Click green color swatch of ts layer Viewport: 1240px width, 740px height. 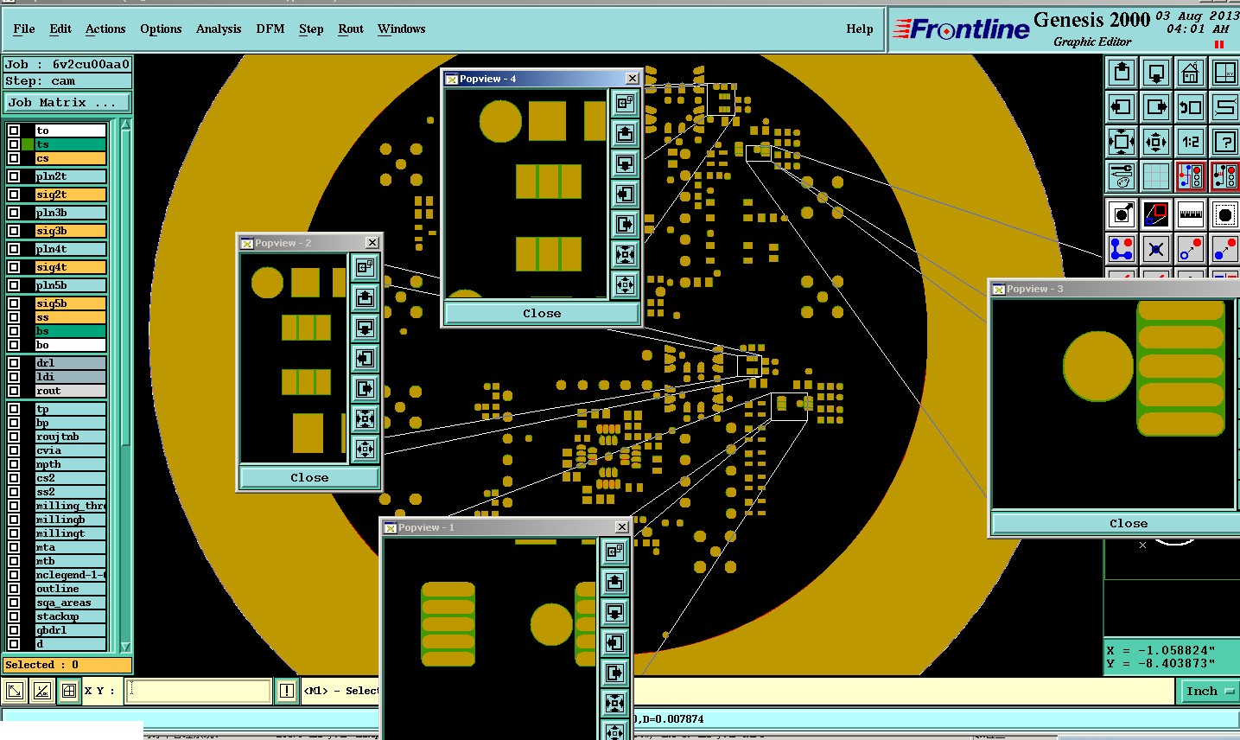(x=28, y=144)
